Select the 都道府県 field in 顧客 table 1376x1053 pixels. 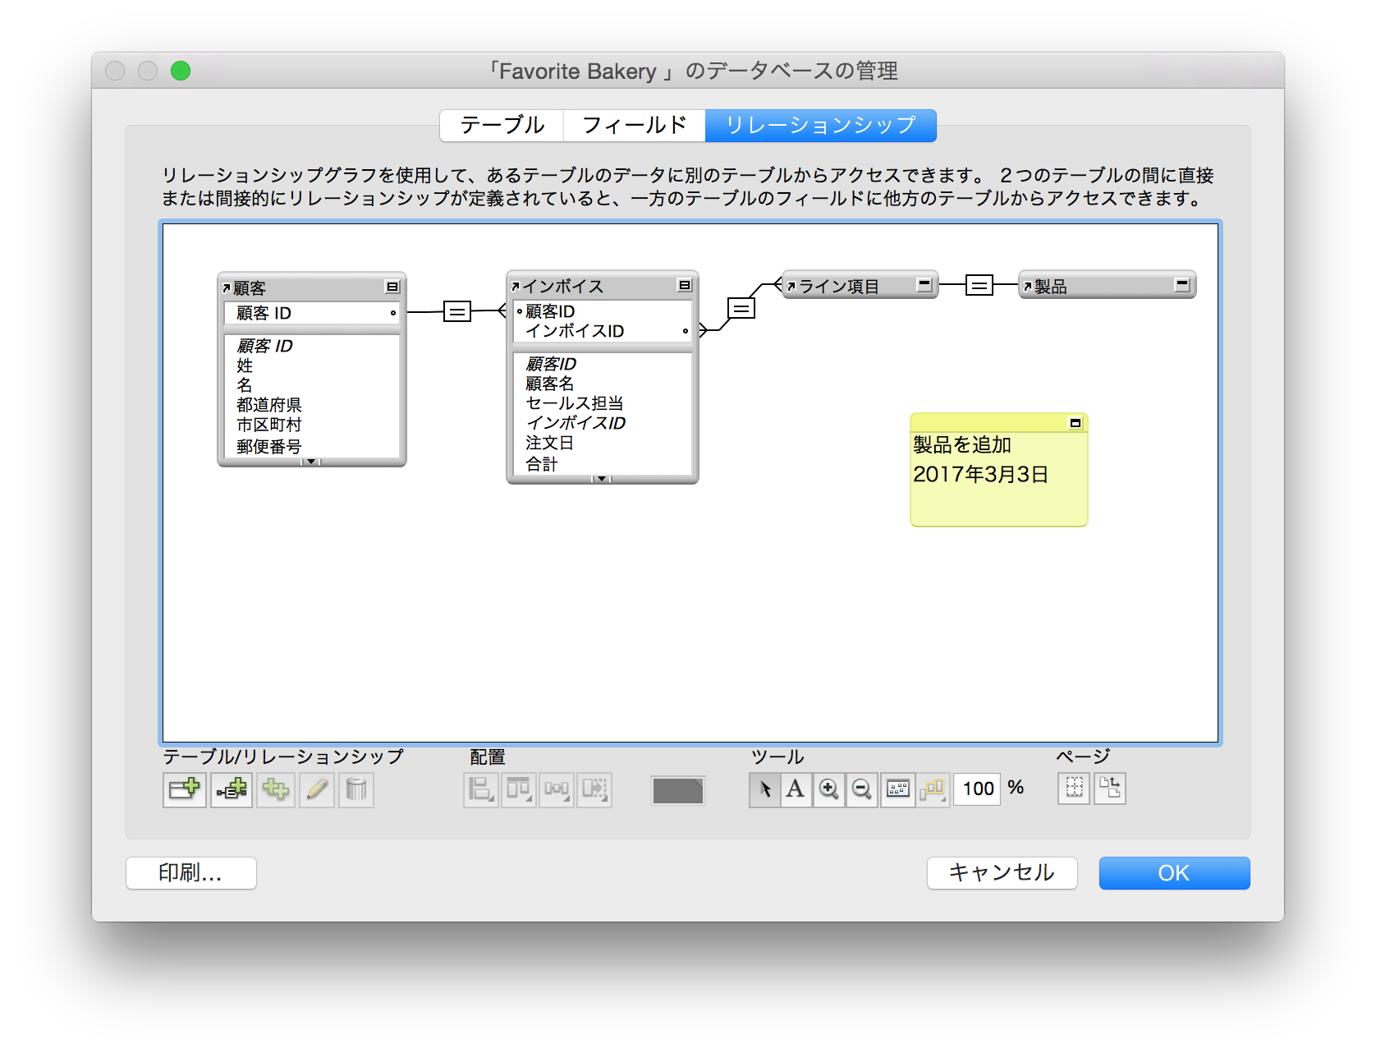[269, 405]
